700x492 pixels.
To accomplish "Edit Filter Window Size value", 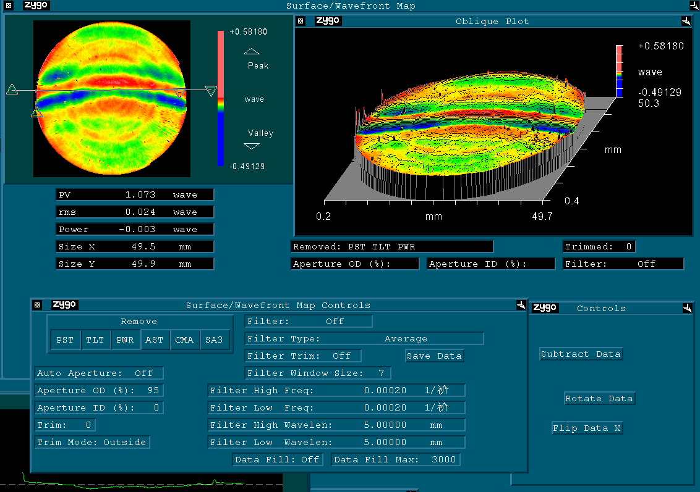I will [x=318, y=373].
